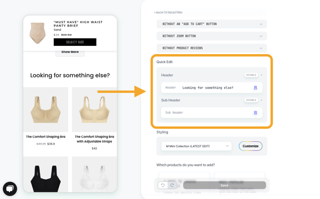
Task: Click the high waist panty brief image
Action: [38, 33]
